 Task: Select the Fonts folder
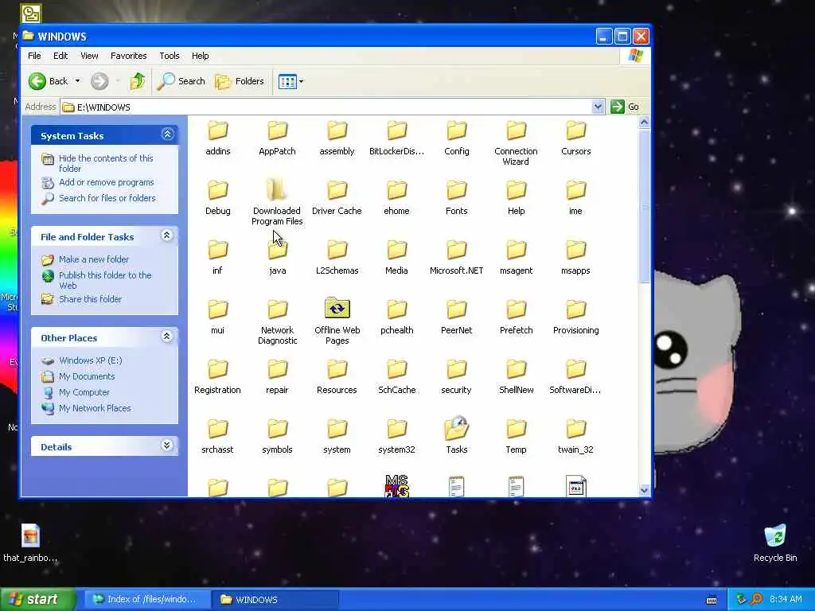point(456,198)
